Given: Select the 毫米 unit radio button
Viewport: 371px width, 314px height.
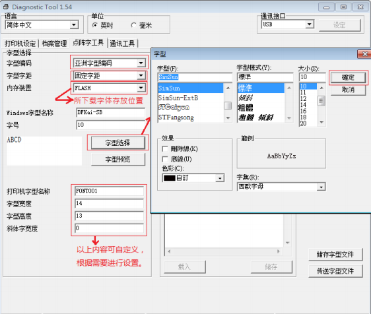Looking at the screenshot, I should point(134,25).
